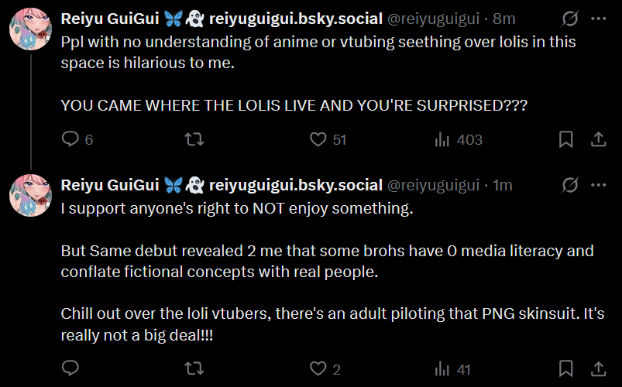The height and width of the screenshot is (387, 622).
Task: Open Grok icon on the second post
Action: point(569,185)
